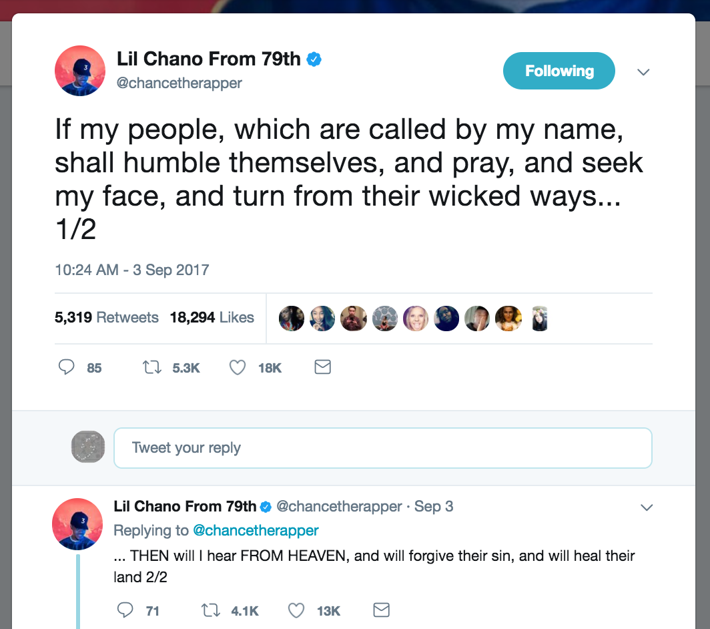Open main tweet author's profile picture

click(x=80, y=71)
